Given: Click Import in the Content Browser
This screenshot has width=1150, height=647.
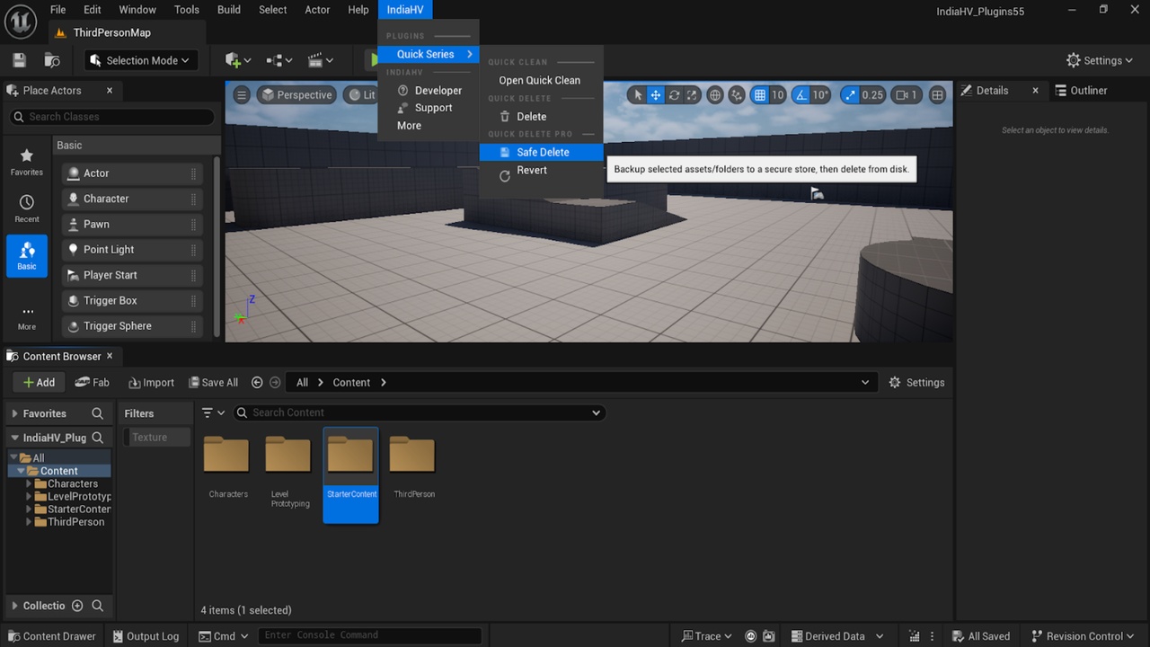Looking at the screenshot, I should tap(151, 382).
